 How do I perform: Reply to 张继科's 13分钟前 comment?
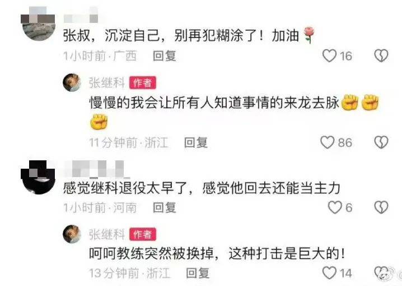[198, 273]
